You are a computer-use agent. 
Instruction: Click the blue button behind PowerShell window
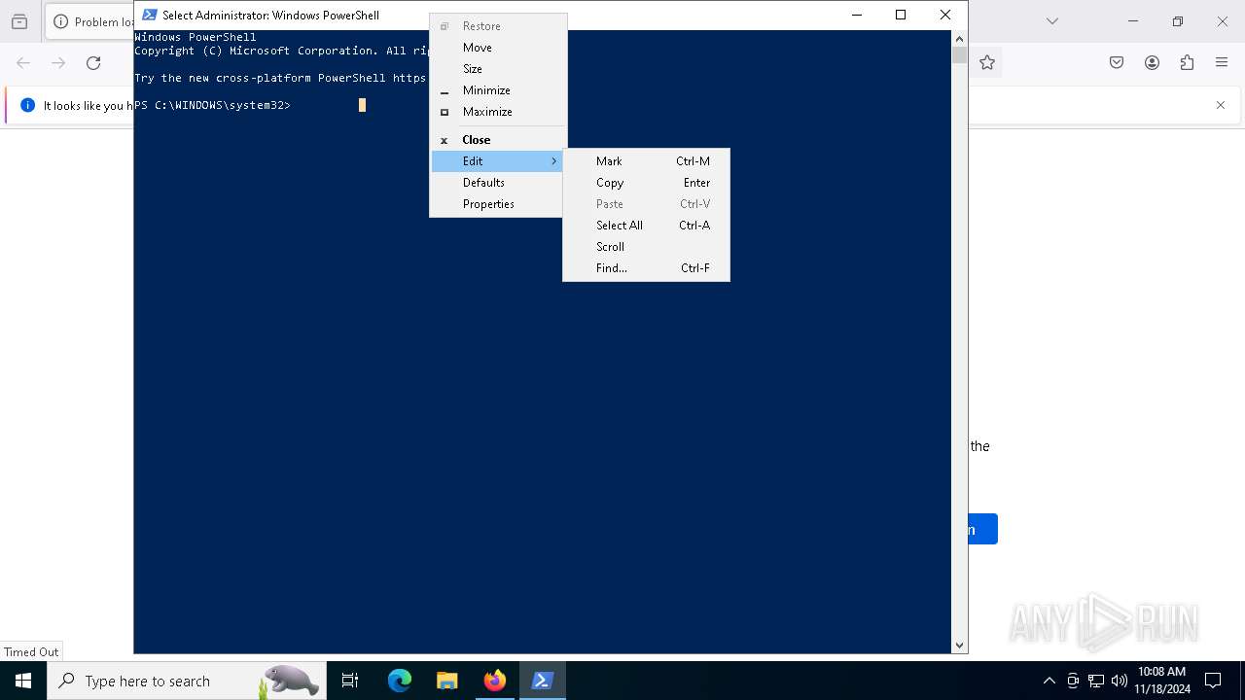pos(982,529)
